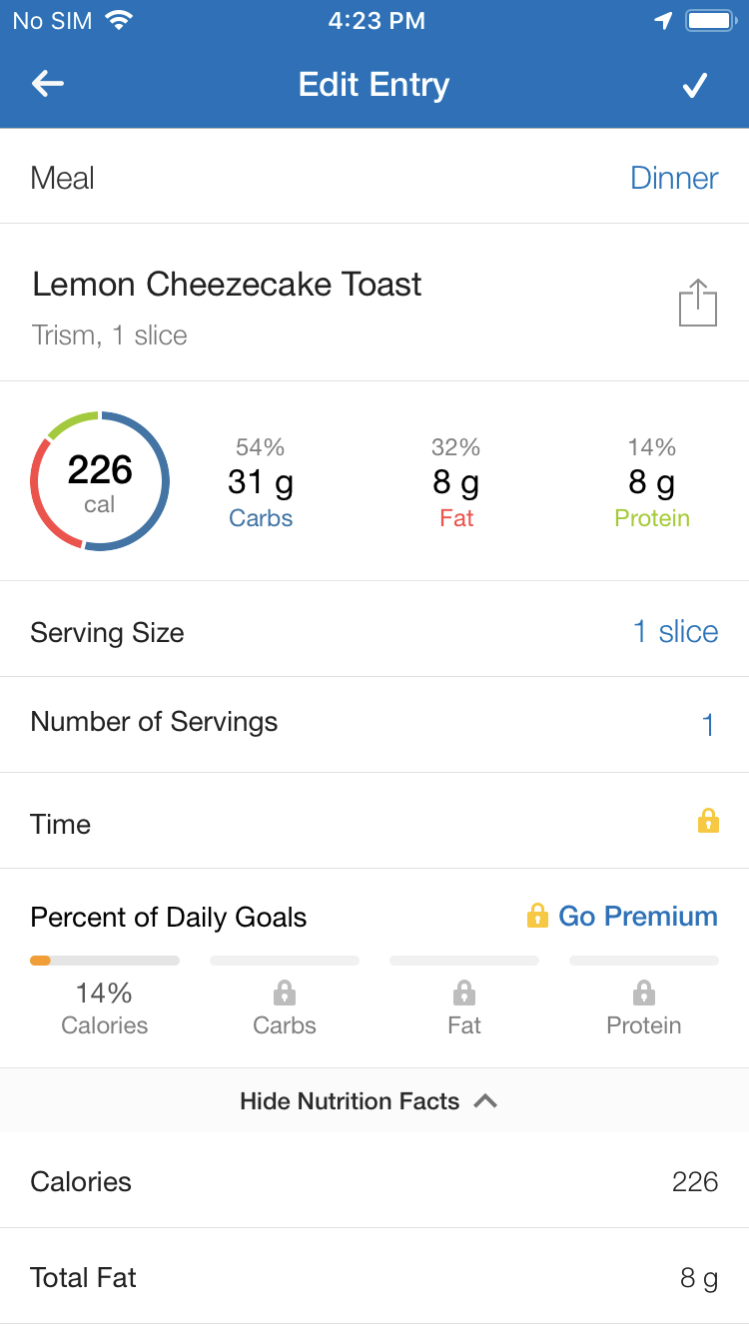Tap the locked Carbs goal icon

tap(285, 993)
